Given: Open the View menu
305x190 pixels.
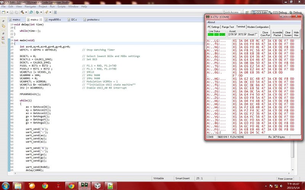Looking at the screenshot, I should pyautogui.click(x=19, y=6).
